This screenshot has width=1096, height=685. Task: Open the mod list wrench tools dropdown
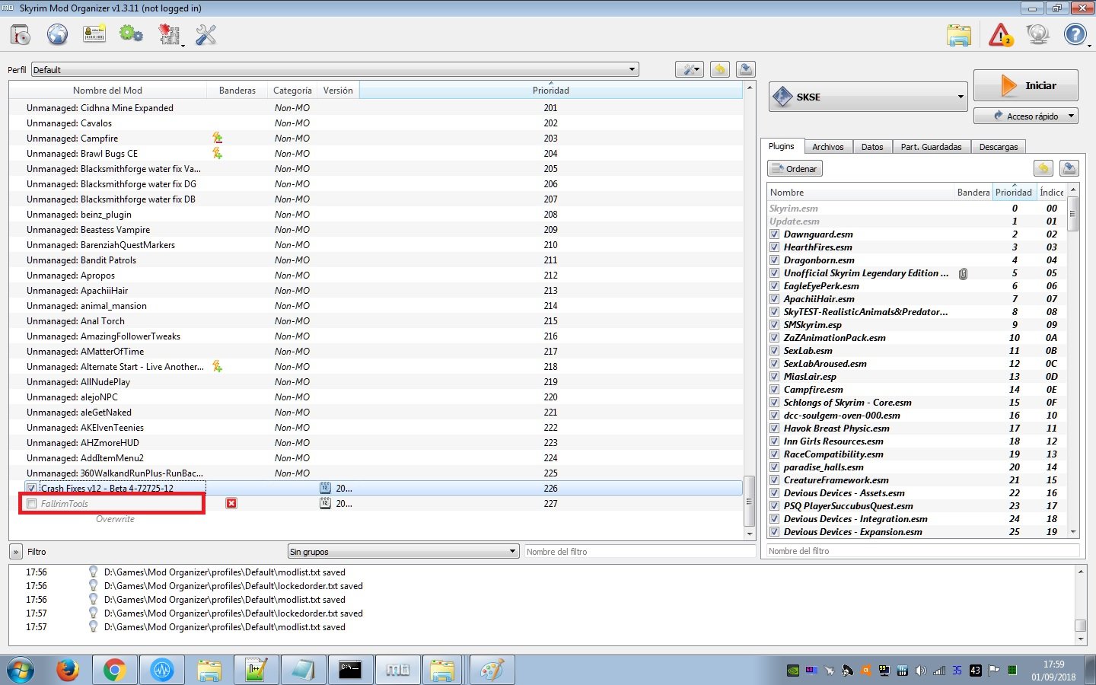coord(689,69)
